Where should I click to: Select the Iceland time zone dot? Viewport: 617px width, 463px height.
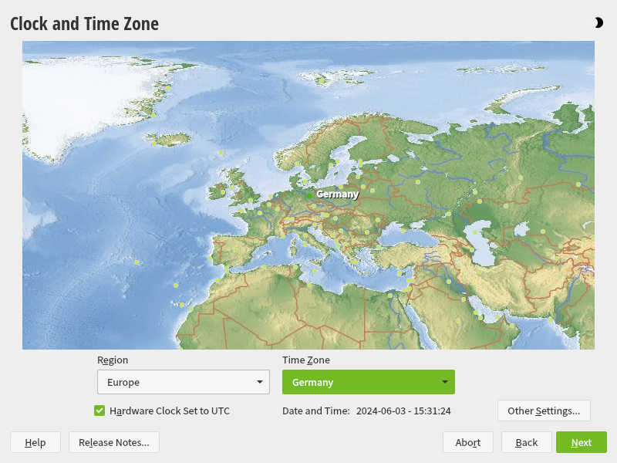coord(154,143)
